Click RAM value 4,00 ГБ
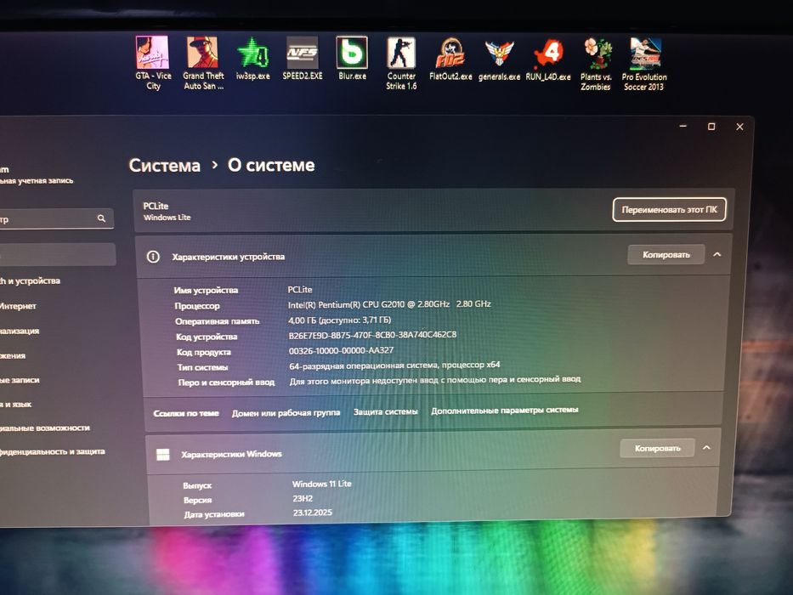This screenshot has height=595, width=793. coord(339,320)
